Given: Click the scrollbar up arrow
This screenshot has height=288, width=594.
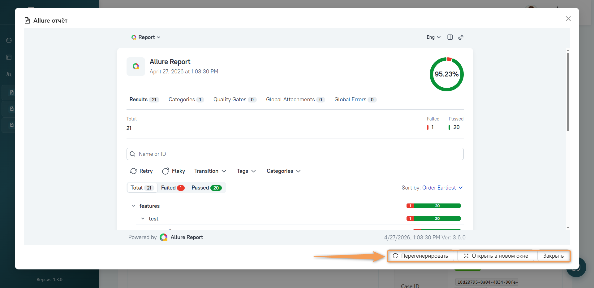Looking at the screenshot, I should click(x=568, y=50).
